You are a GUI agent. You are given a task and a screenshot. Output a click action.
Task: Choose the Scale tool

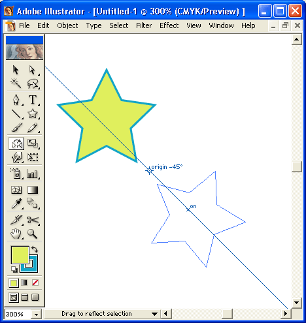pyautogui.click(x=33, y=144)
